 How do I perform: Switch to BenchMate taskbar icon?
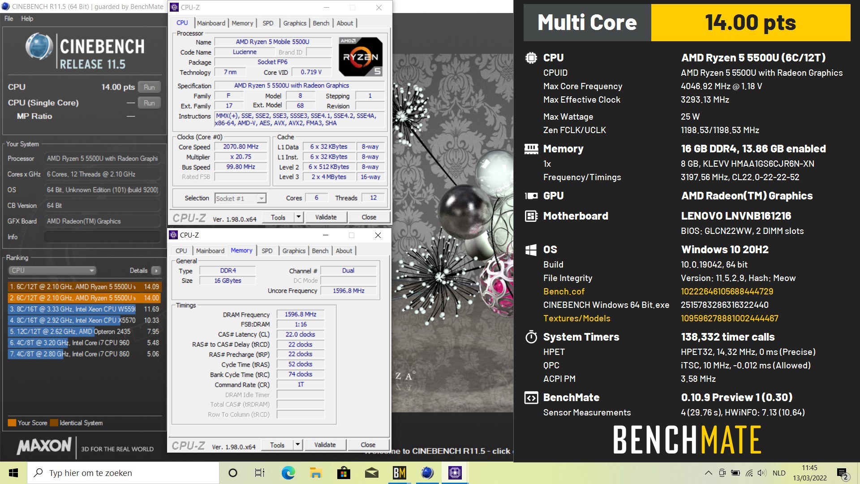(x=400, y=473)
